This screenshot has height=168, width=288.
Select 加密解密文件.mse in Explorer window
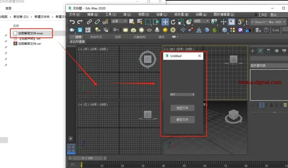(30, 33)
